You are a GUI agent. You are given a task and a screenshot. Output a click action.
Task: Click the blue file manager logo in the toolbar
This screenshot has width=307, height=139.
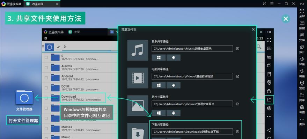[x=49, y=47]
